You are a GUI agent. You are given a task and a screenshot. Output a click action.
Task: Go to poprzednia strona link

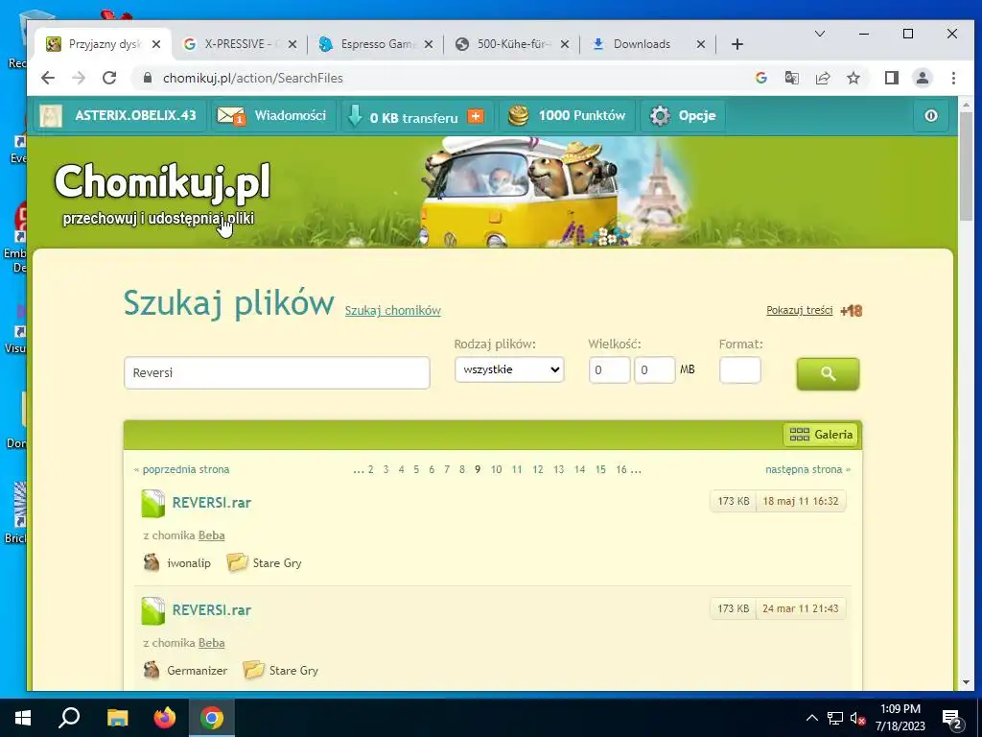pos(181,469)
